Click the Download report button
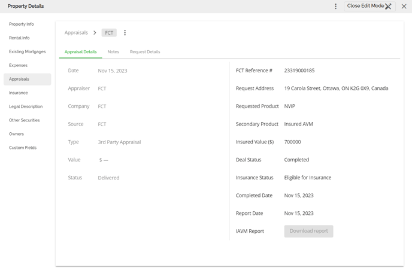The image size is (412, 268). [x=308, y=231]
